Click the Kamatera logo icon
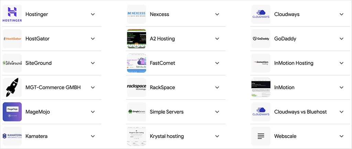 12,136
